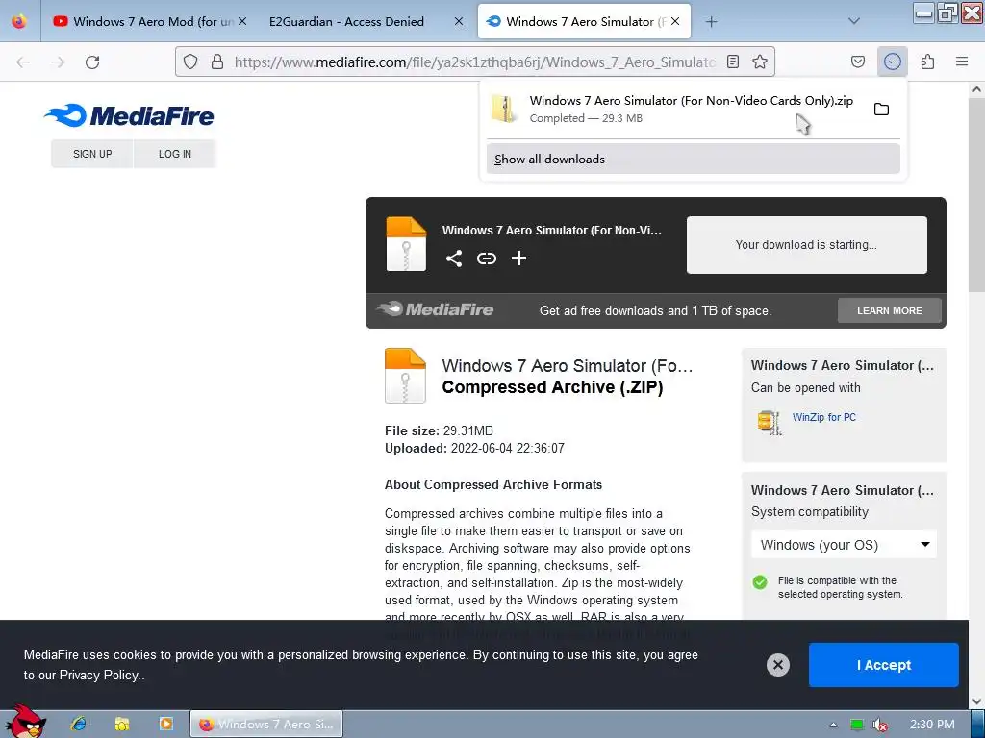This screenshot has width=985, height=738.
Task: Click the scrollbar up arrow
Action: point(977,89)
